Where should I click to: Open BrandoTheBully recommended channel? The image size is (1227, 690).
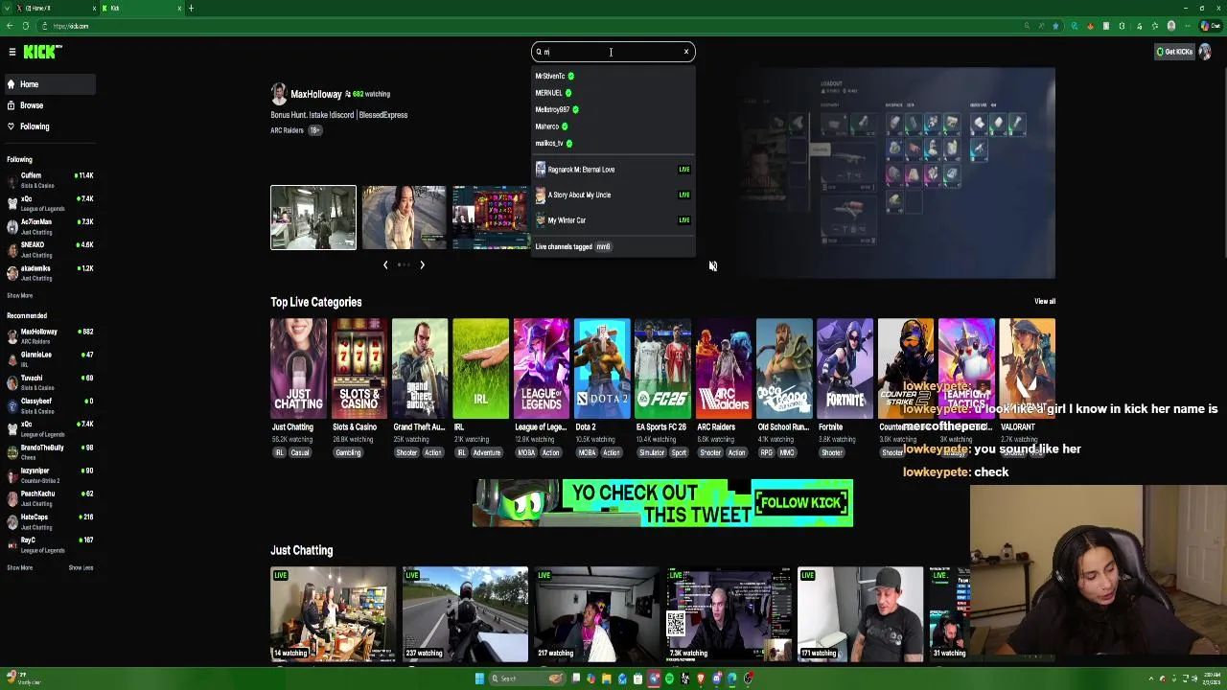coord(50,451)
